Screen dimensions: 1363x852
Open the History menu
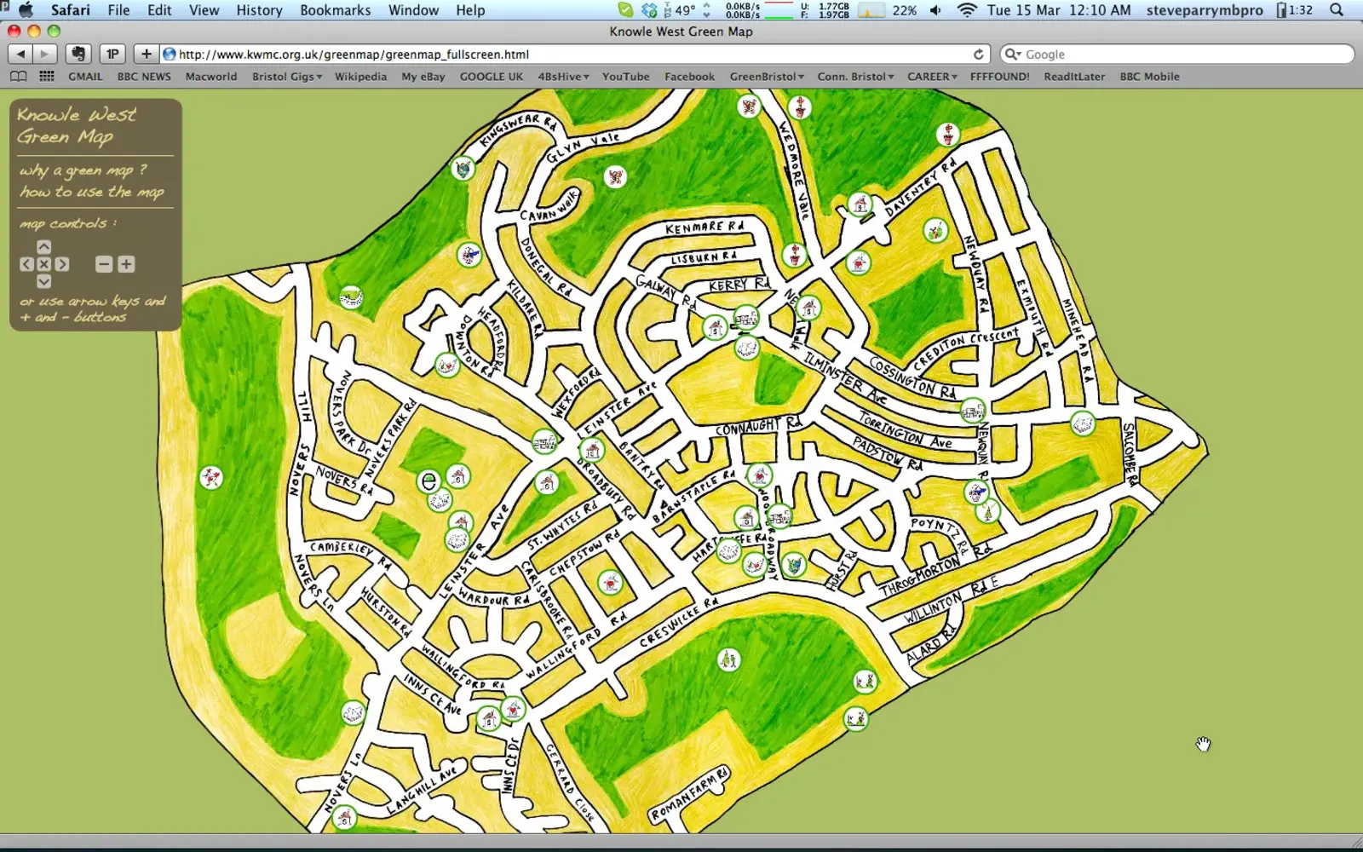pyautogui.click(x=259, y=10)
